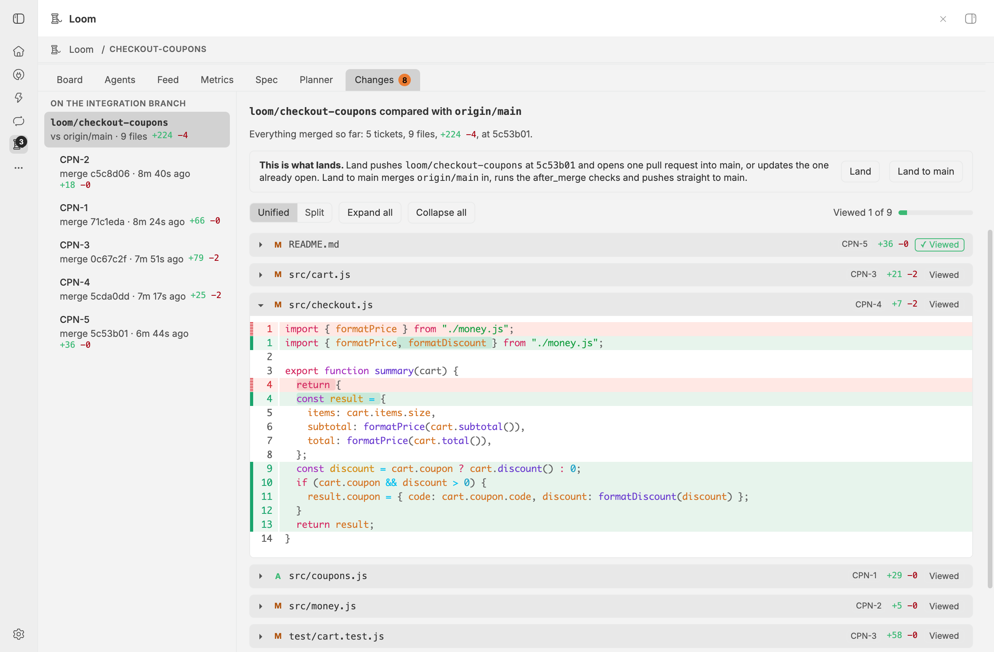This screenshot has height=652, width=994.
Task: Expand the test/cart.test.js file diff
Action: 261,636
